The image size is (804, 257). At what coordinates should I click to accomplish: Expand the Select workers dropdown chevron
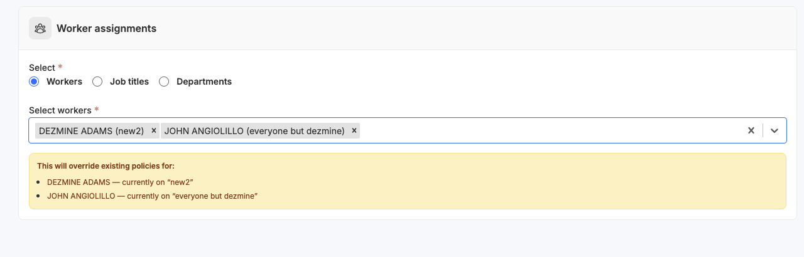click(774, 130)
